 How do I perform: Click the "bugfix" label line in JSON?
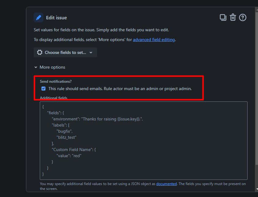[x=65, y=131]
